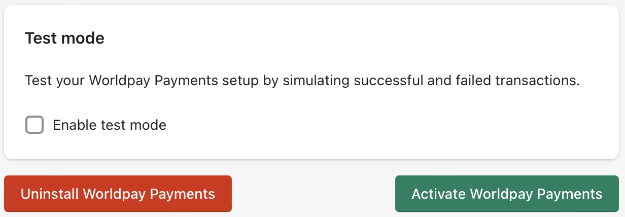Activate Worldpay Payments using the green button

coord(507,194)
